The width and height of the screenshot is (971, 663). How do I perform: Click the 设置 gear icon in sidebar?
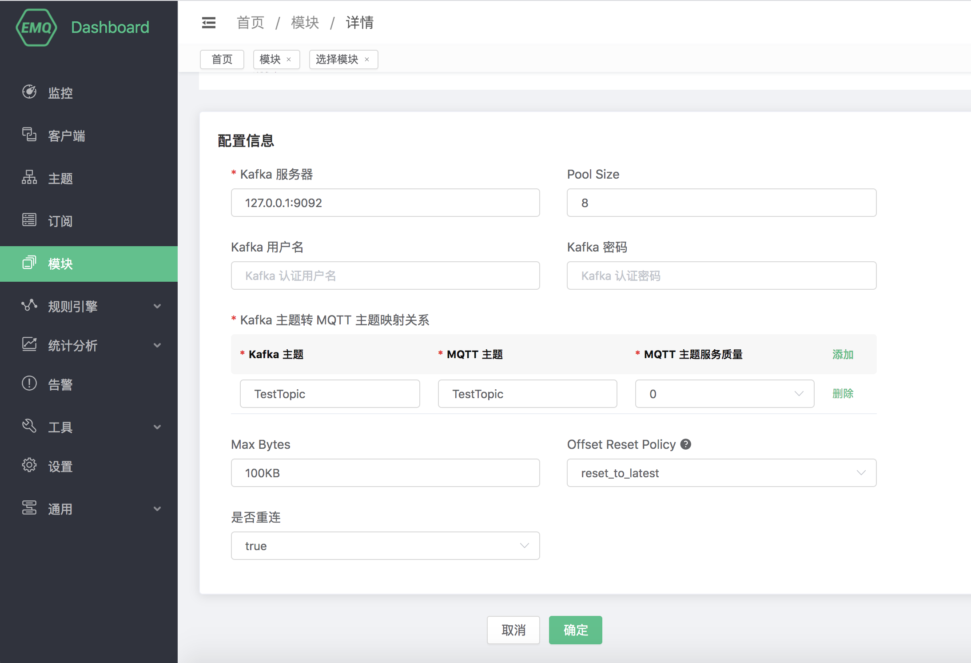pyautogui.click(x=29, y=465)
